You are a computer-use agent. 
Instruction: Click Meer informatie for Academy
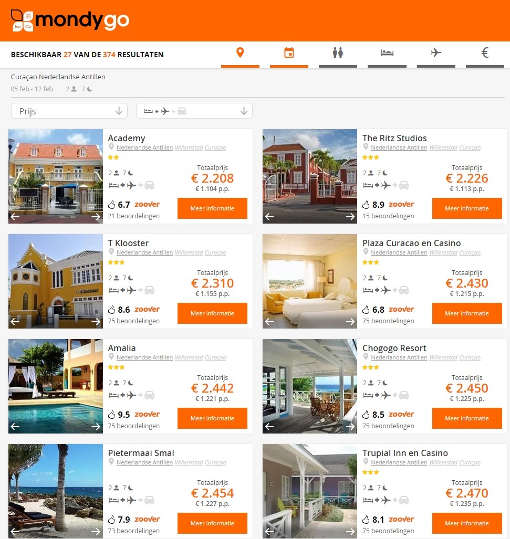(212, 208)
